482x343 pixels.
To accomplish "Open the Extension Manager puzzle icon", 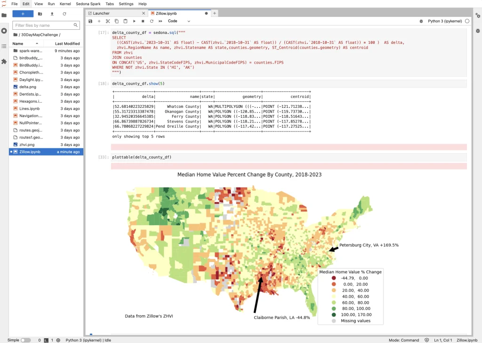I will [4, 62].
